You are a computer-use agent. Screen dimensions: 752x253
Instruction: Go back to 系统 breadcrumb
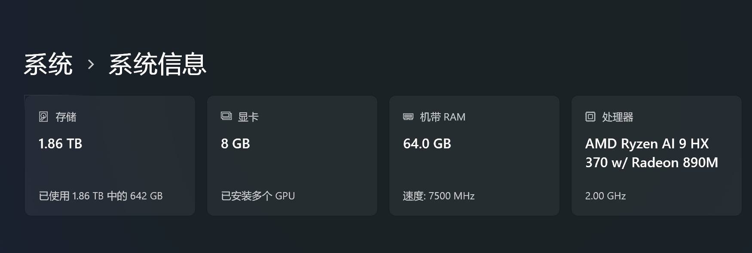point(48,65)
